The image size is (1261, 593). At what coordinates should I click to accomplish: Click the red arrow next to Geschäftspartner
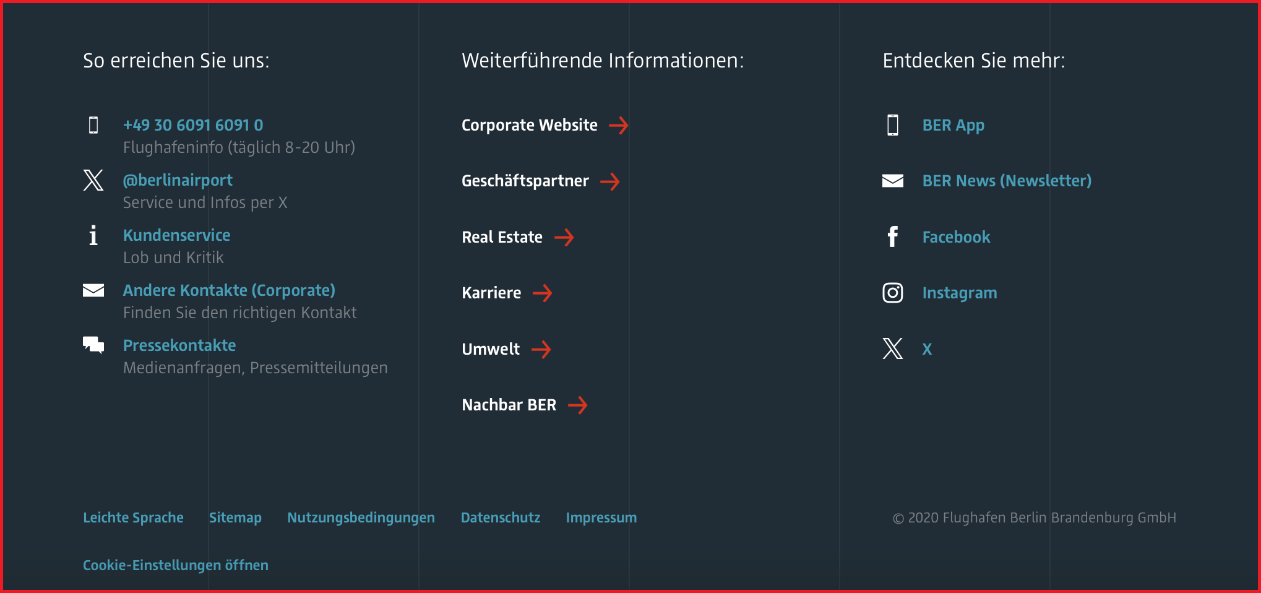point(610,181)
